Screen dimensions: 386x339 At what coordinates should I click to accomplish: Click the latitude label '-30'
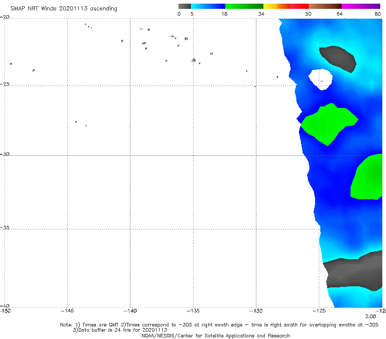[x=5, y=154]
